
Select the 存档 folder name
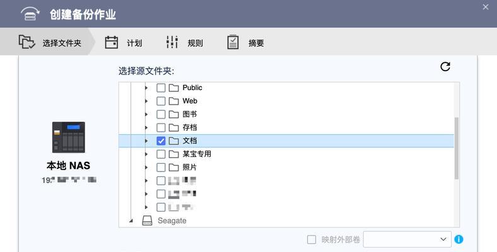click(x=190, y=128)
